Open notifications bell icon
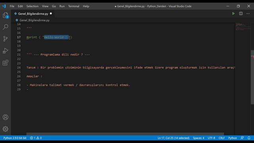254x143 pixels. [249, 138]
